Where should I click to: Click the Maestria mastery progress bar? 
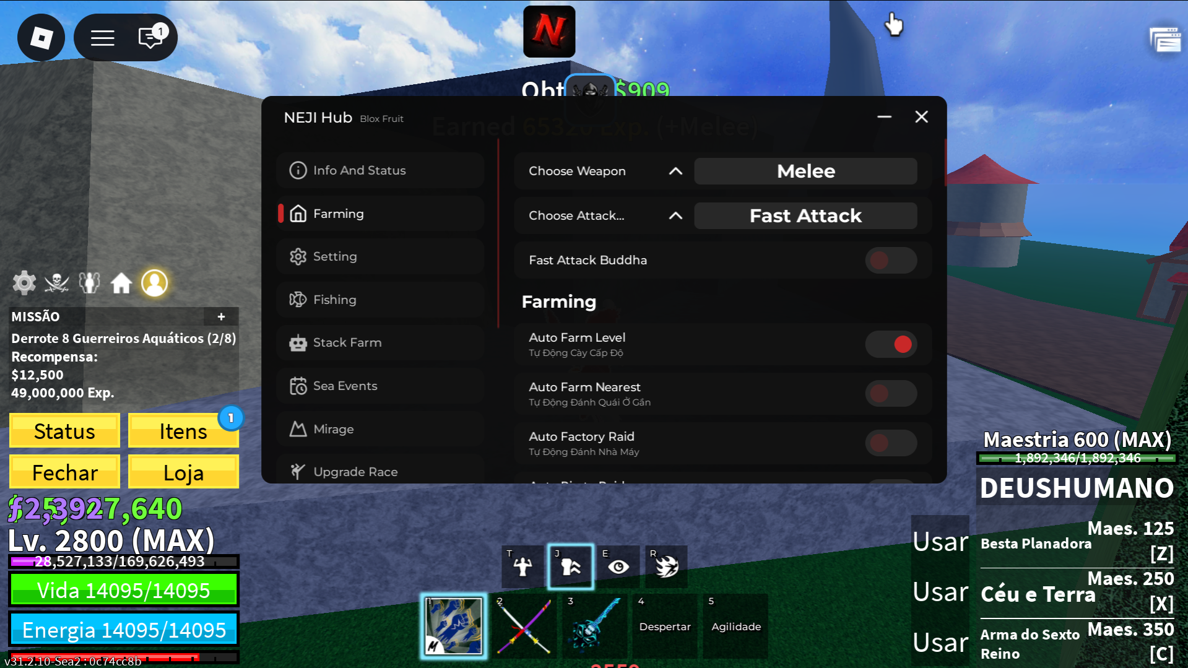[x=1077, y=458]
